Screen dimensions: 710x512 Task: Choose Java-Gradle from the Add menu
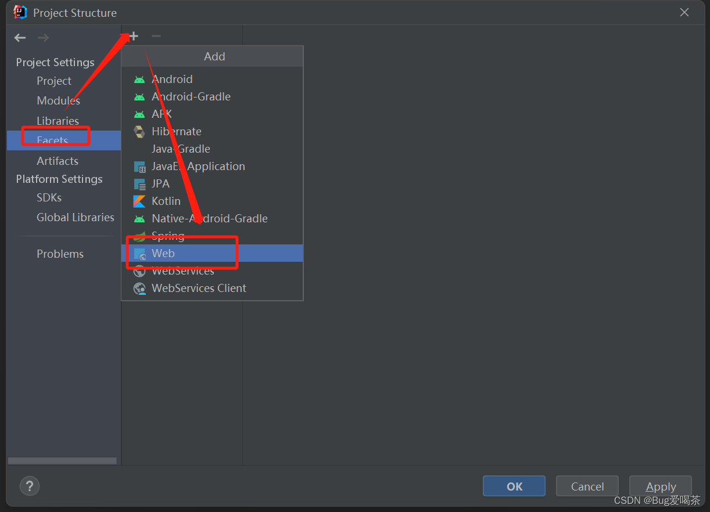pyautogui.click(x=212, y=149)
